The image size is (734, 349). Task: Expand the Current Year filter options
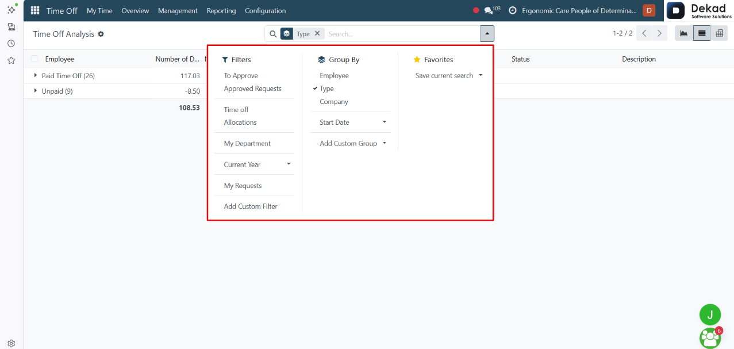coord(254,164)
